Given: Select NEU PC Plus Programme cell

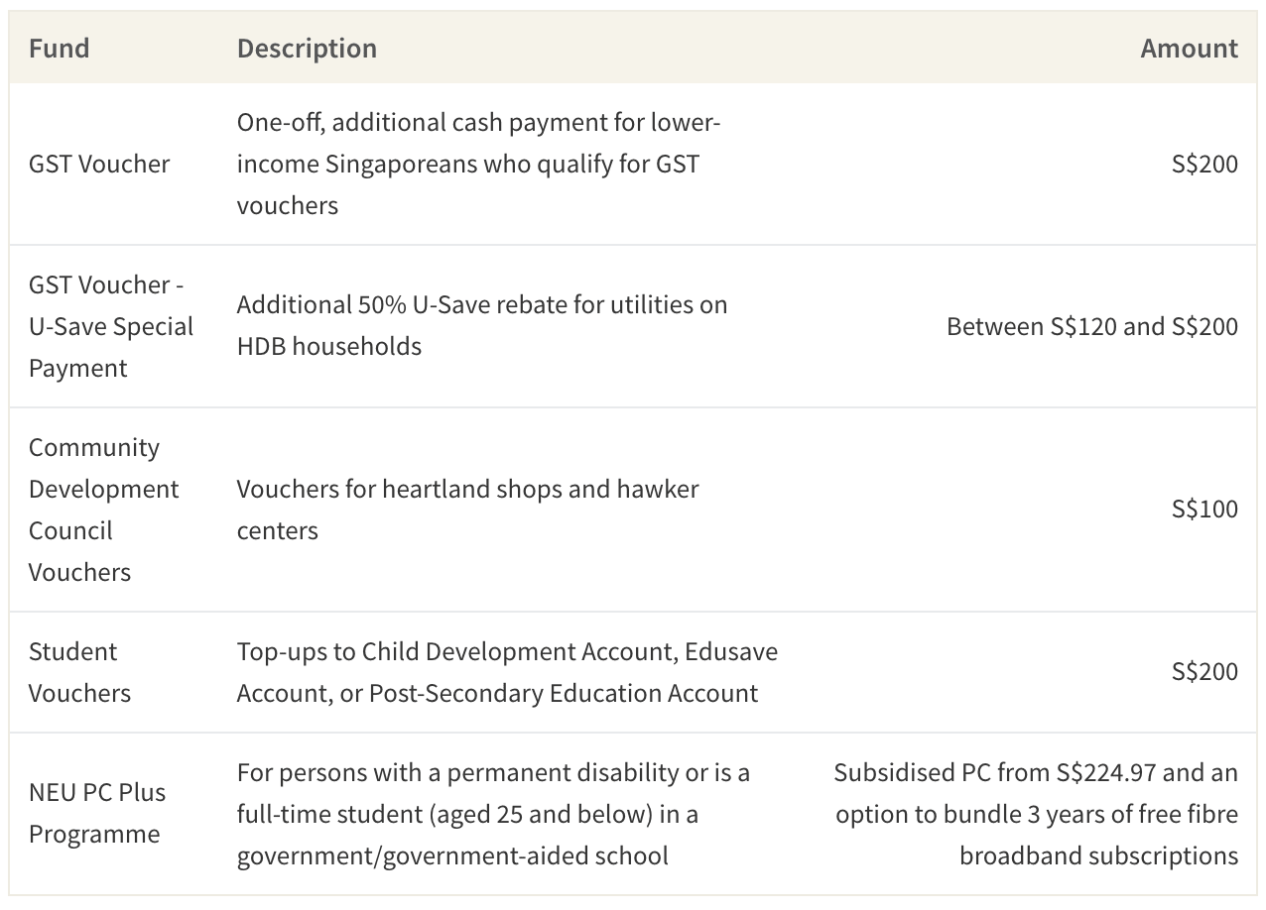Looking at the screenshot, I should coord(97,813).
